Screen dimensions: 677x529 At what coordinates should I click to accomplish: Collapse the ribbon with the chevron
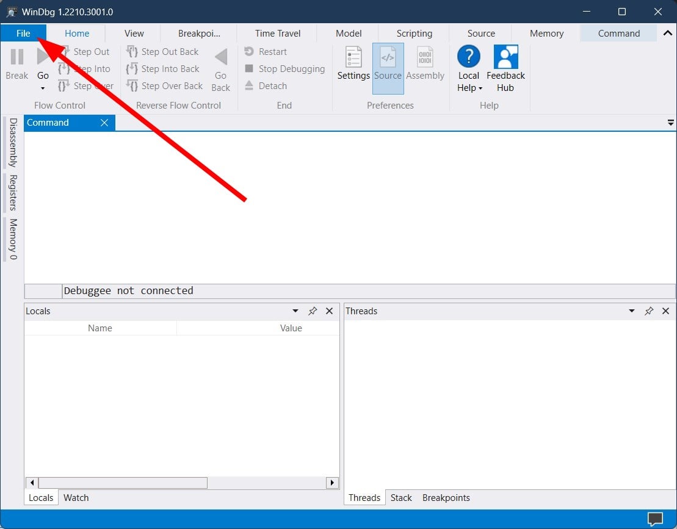667,33
